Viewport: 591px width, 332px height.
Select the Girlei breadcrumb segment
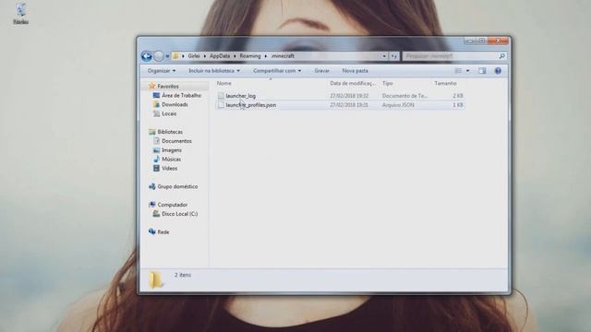click(x=194, y=56)
